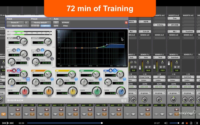Open the Group Comp output selector
The height and width of the screenshot is (125, 200).
click(145, 77)
